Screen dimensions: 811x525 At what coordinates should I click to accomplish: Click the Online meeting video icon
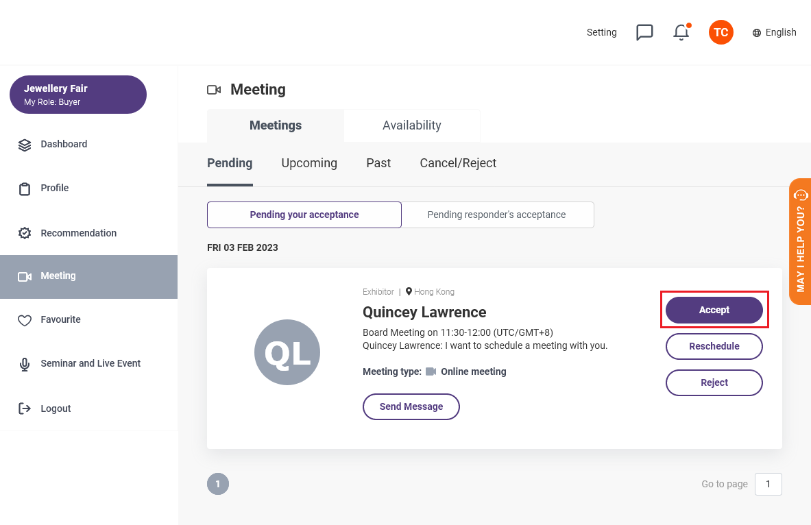tap(431, 371)
